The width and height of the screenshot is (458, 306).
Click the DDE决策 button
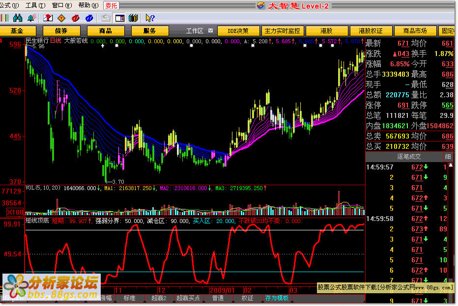(x=238, y=30)
